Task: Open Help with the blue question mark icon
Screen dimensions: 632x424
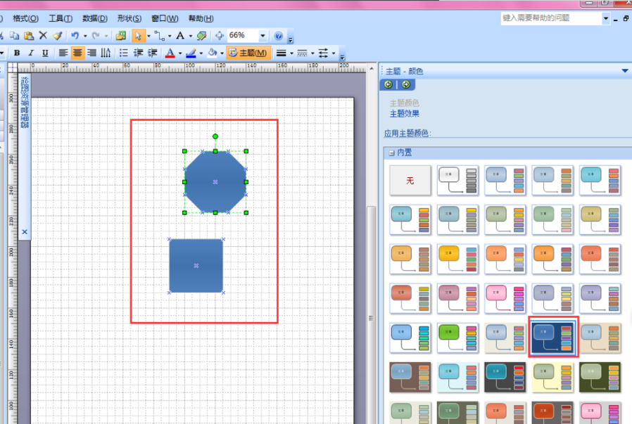Action: point(279,35)
